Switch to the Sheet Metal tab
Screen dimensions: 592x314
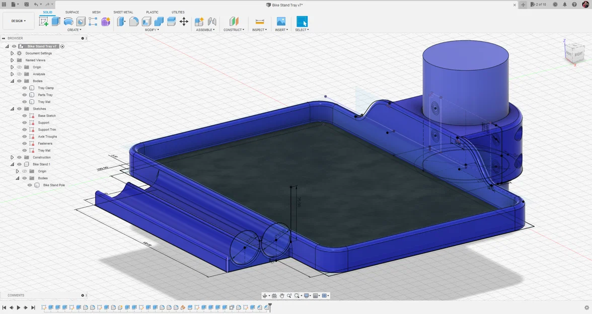pos(123,12)
